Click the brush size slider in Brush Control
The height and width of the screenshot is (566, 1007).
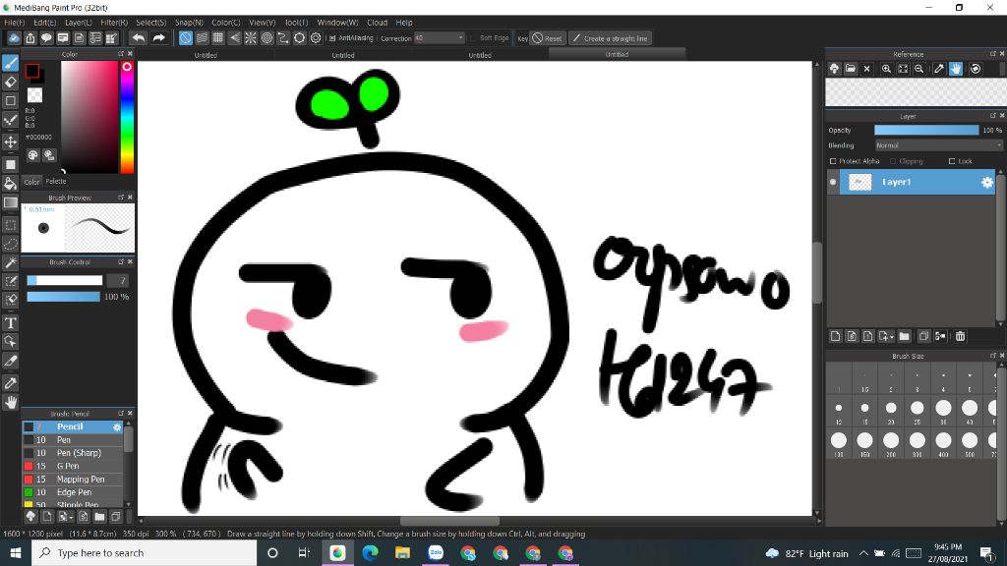click(x=64, y=280)
